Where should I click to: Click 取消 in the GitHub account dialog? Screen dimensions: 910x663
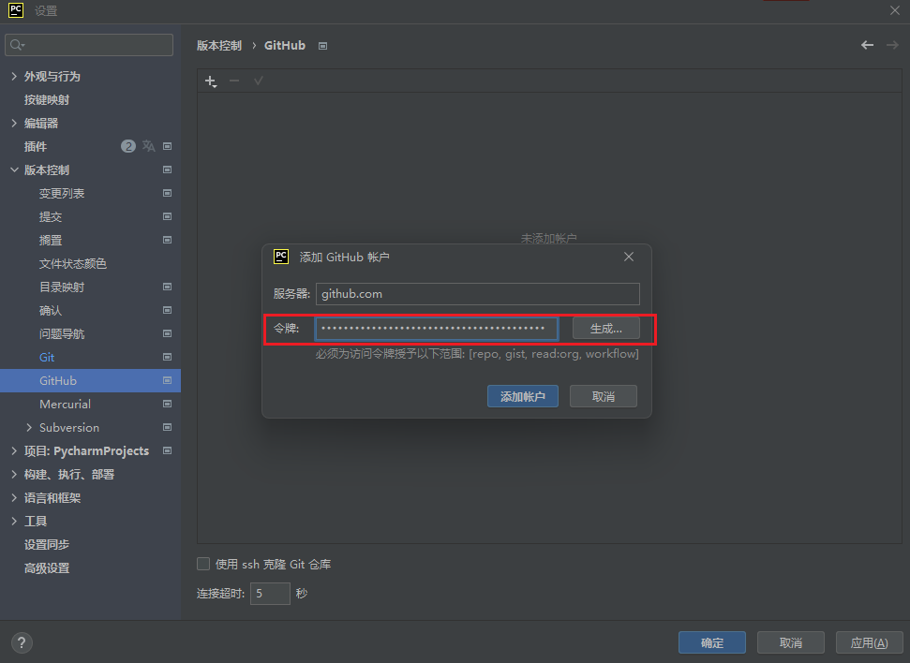click(604, 396)
